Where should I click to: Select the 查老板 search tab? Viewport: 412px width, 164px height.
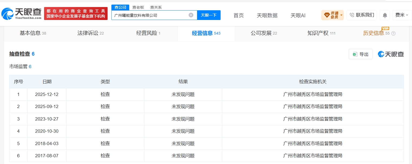(138, 7)
